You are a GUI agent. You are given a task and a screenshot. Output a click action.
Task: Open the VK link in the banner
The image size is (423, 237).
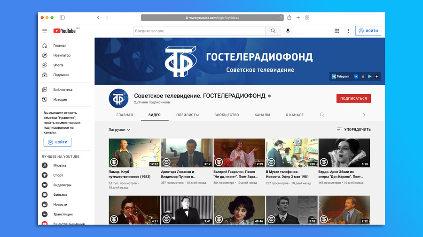(x=356, y=77)
